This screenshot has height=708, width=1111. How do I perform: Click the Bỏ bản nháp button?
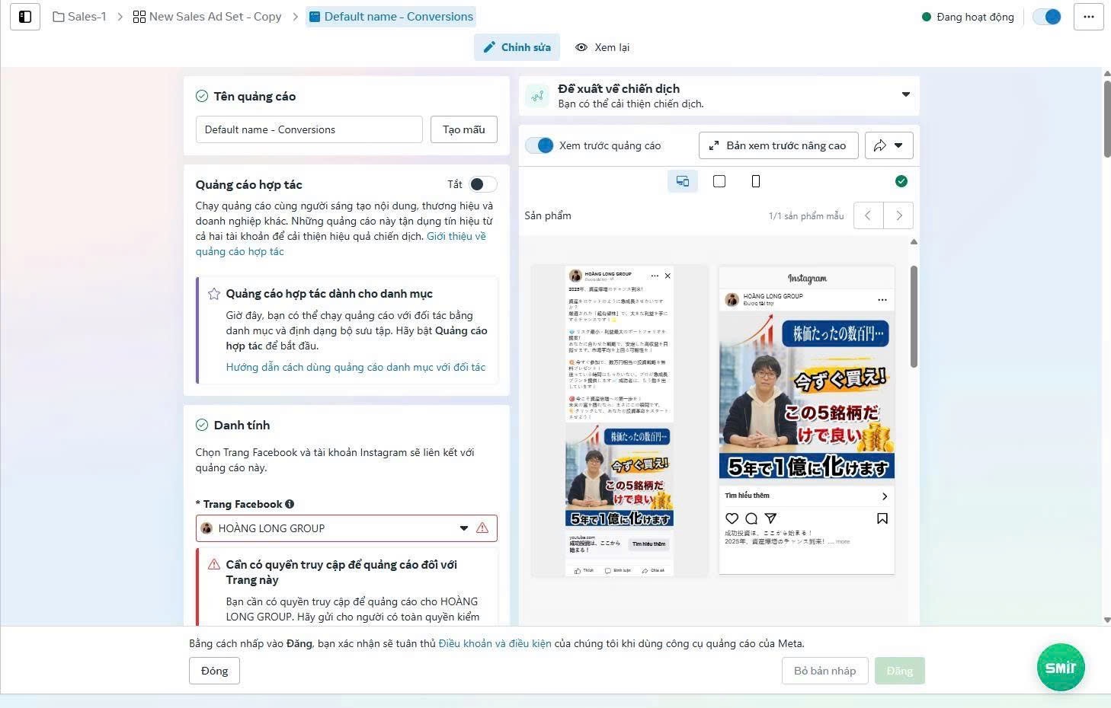pyautogui.click(x=824, y=671)
